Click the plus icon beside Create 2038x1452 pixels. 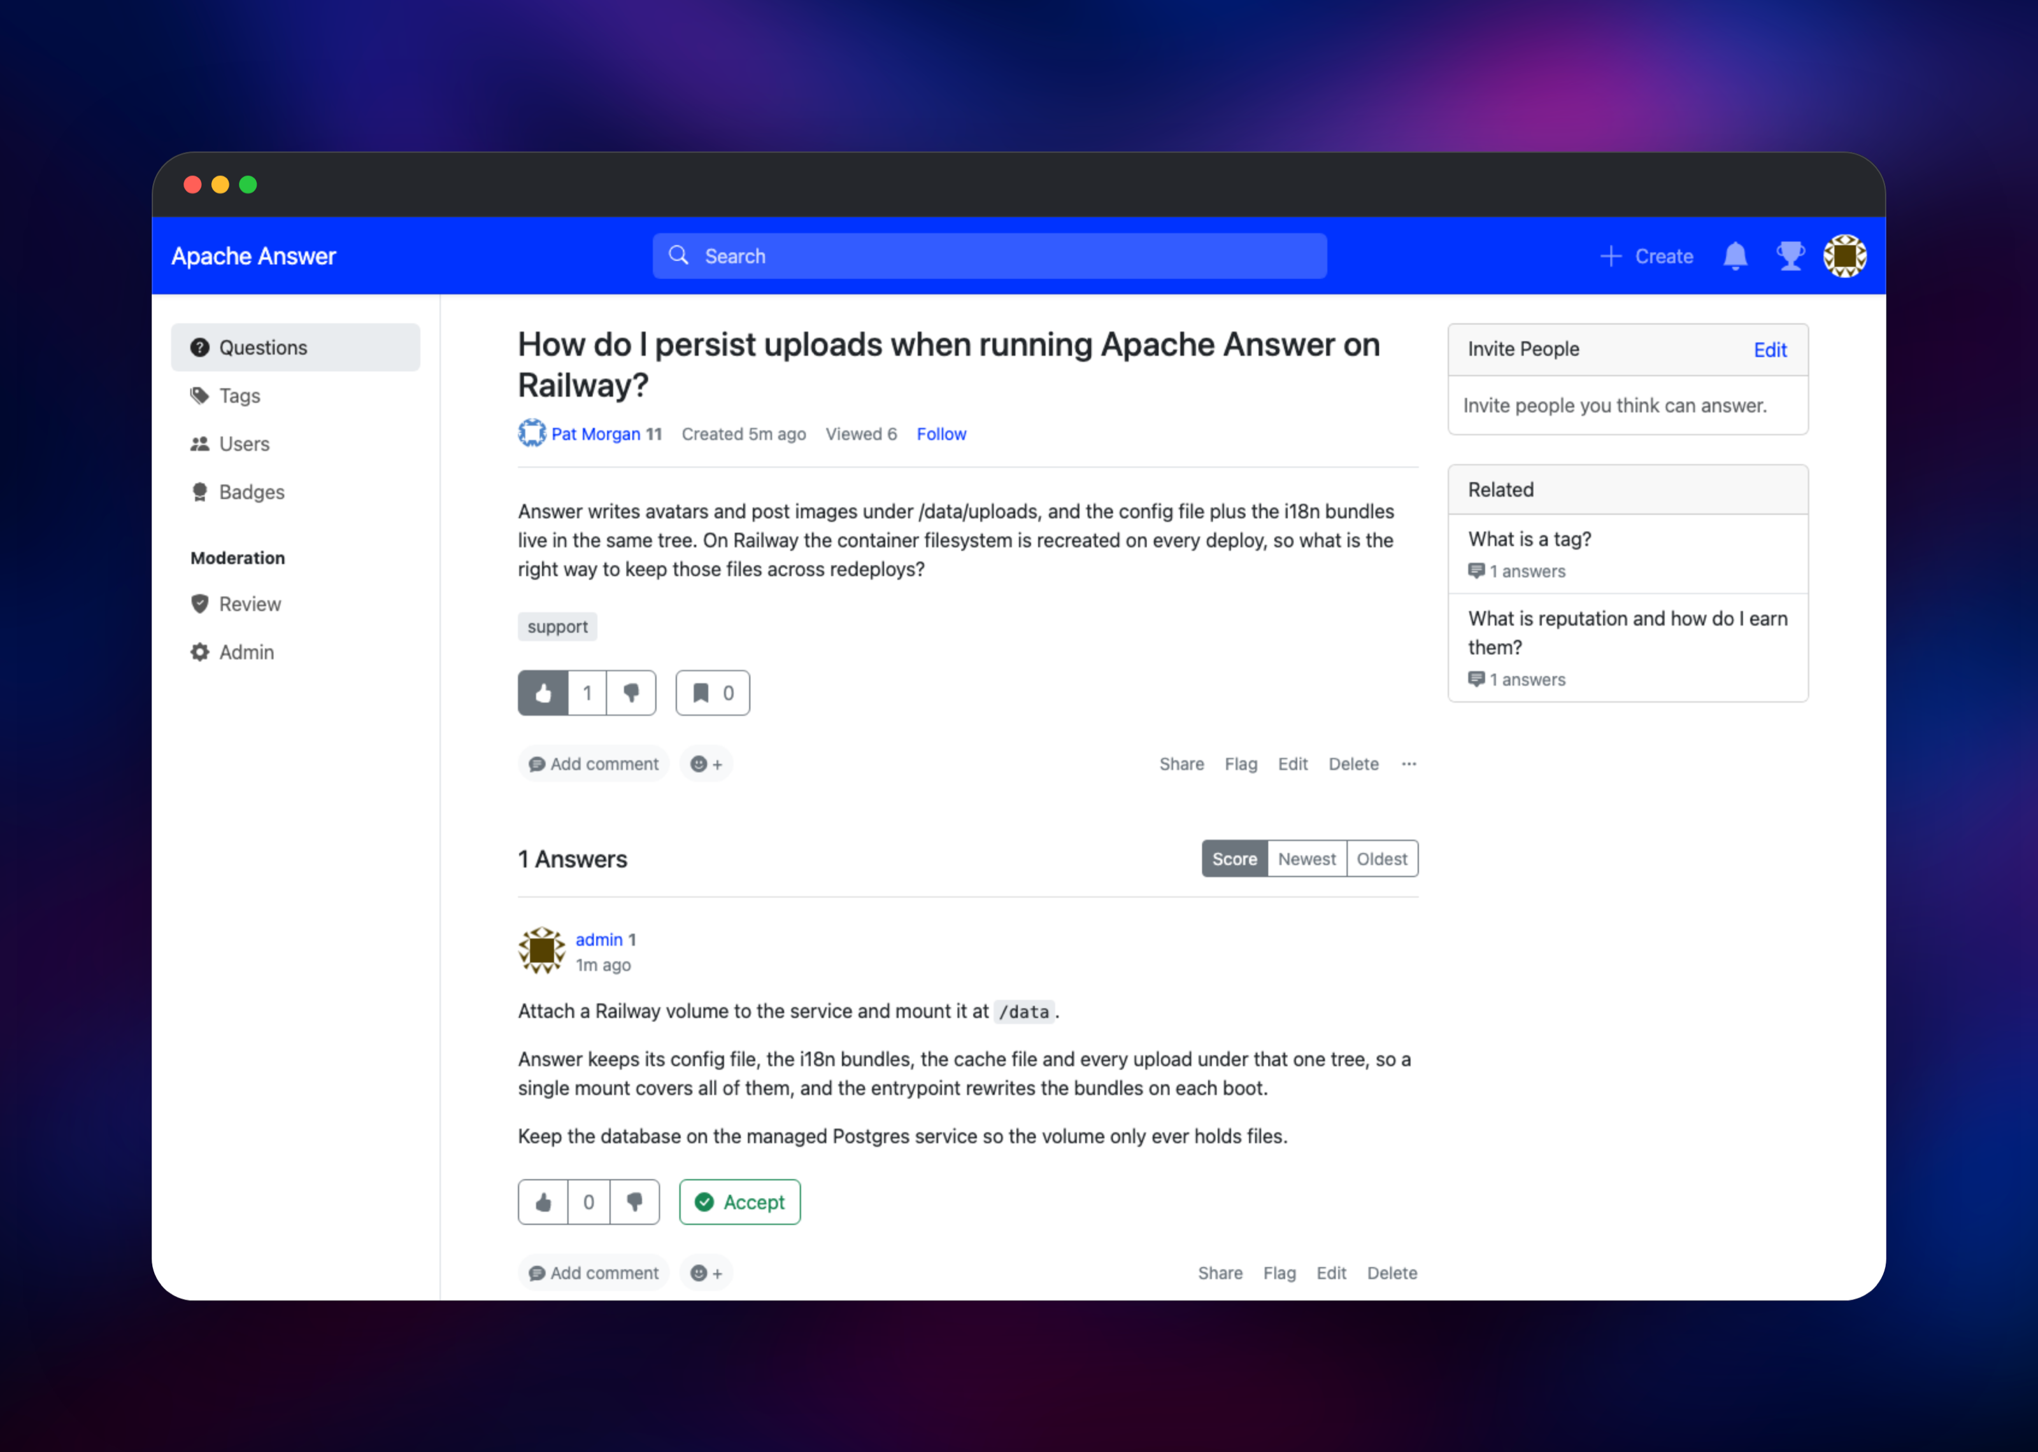tap(1611, 257)
